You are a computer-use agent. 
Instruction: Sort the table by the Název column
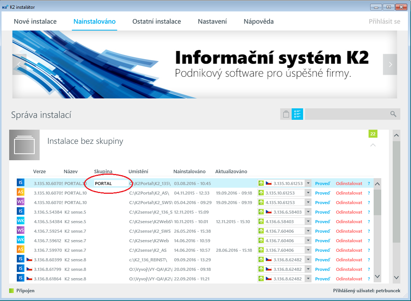tap(71, 171)
